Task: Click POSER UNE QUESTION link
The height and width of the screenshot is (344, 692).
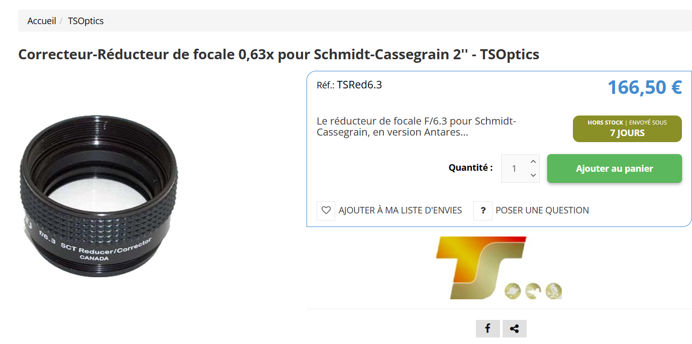Action: (x=542, y=210)
